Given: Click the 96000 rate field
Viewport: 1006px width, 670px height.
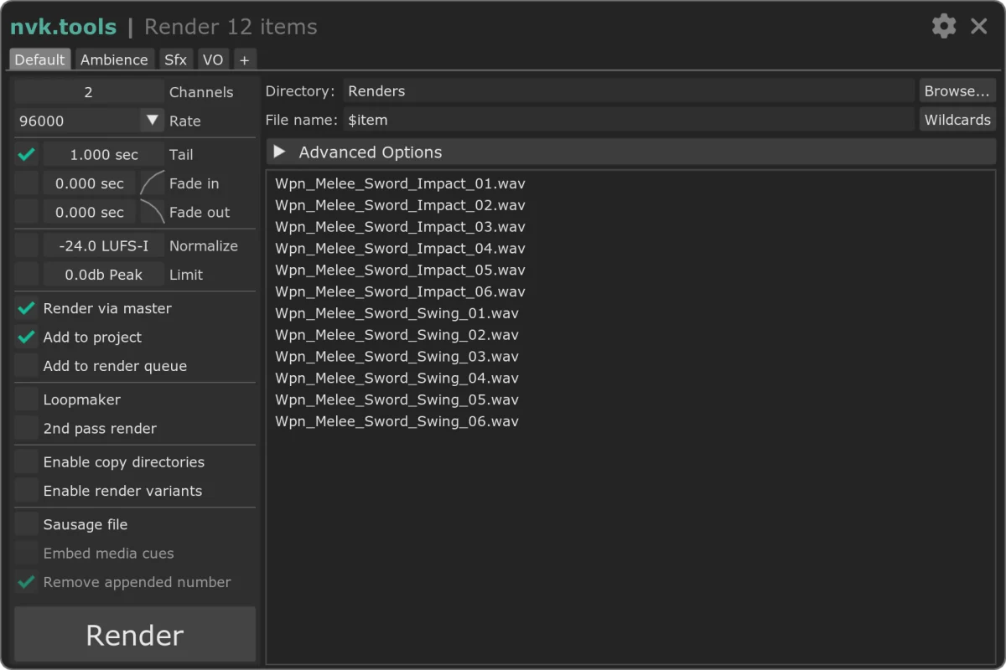Looking at the screenshot, I should [x=76, y=121].
